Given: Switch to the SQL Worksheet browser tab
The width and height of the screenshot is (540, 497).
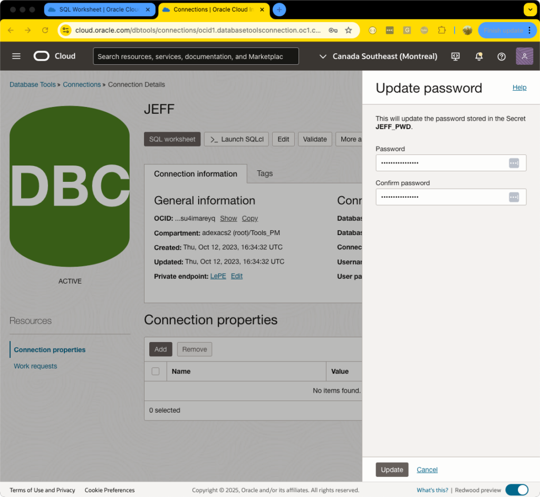Looking at the screenshot, I should (x=100, y=9).
